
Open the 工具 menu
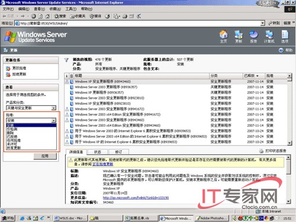[x=71, y=9]
